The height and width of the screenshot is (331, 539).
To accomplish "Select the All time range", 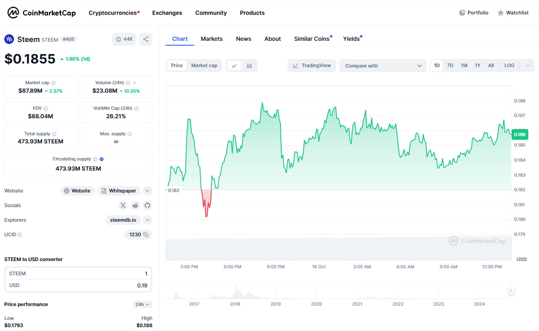I will (x=491, y=66).
